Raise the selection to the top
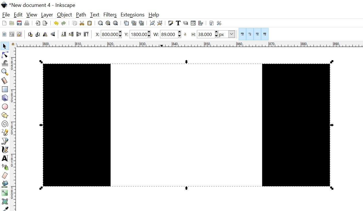Screen dimensions: 363x211 click(86, 34)
